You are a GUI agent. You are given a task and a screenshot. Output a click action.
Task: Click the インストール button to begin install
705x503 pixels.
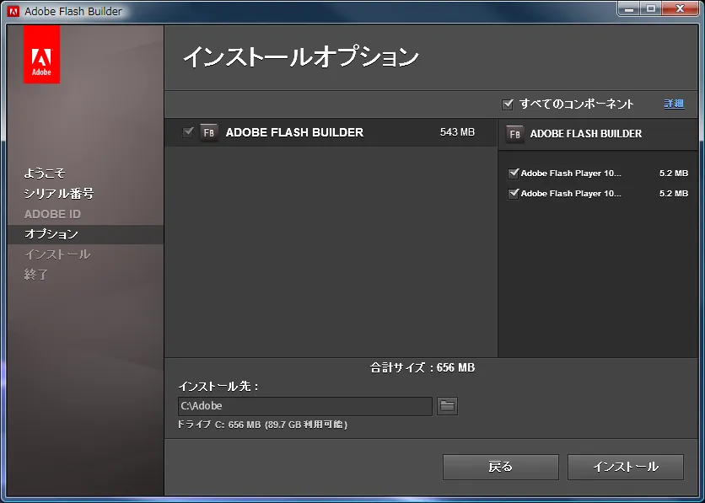click(x=626, y=467)
